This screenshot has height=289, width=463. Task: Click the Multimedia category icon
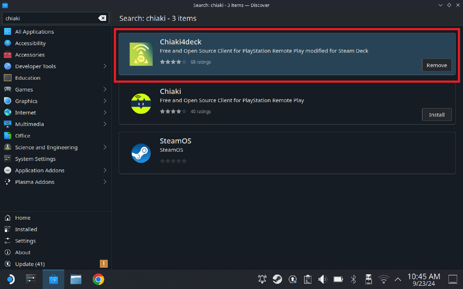pyautogui.click(x=8, y=124)
